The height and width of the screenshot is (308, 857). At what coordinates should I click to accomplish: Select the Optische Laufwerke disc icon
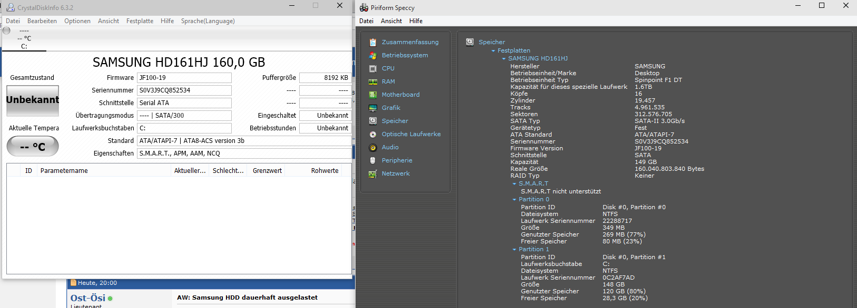point(373,134)
